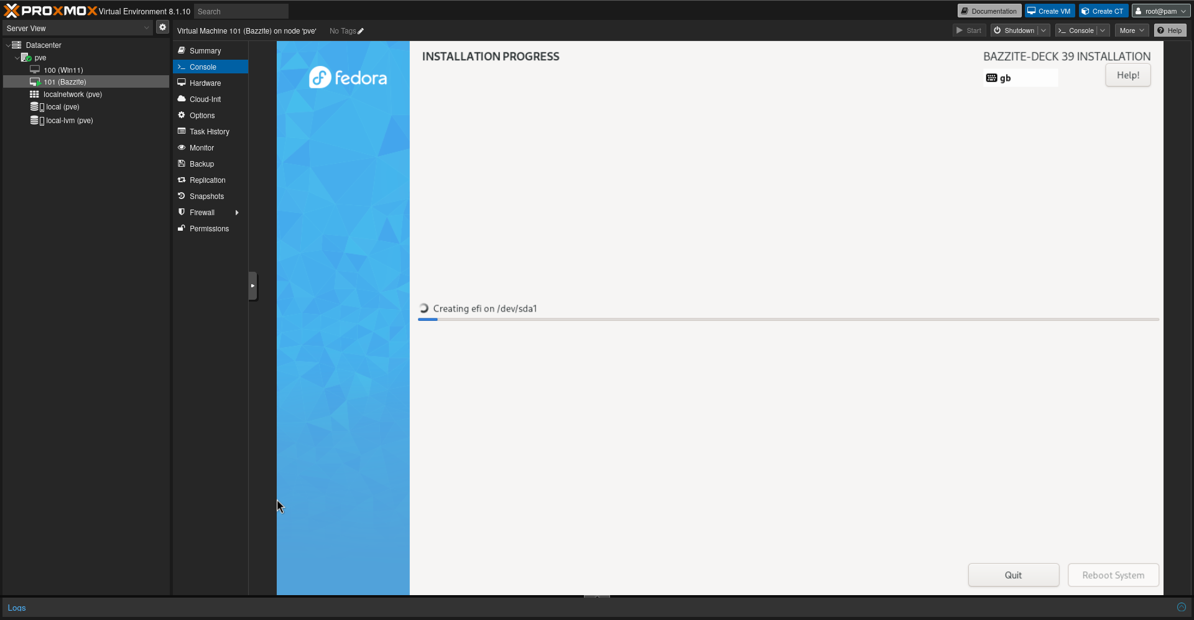Click the 100 (Win11) monitor icon
1194x620 pixels.
pos(35,70)
